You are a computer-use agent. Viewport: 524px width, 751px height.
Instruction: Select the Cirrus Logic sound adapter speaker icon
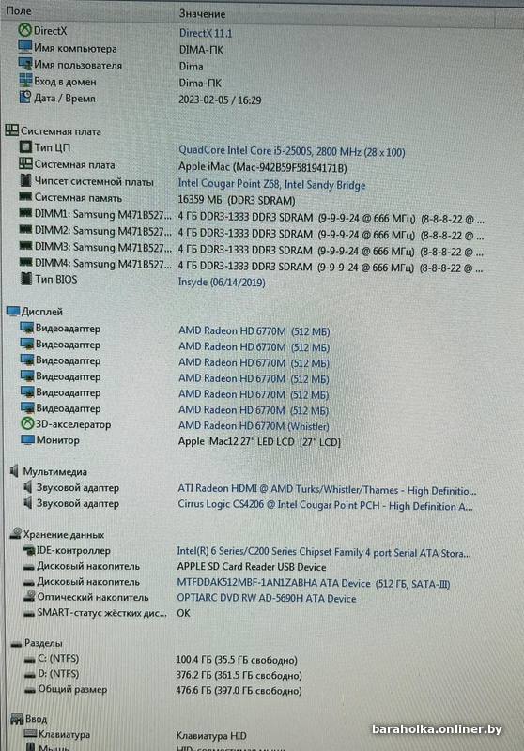tap(28, 503)
